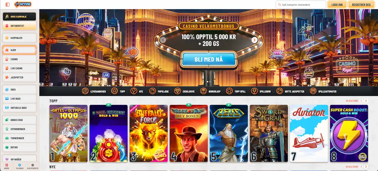Open the Aviator game thumbnail

309,133
